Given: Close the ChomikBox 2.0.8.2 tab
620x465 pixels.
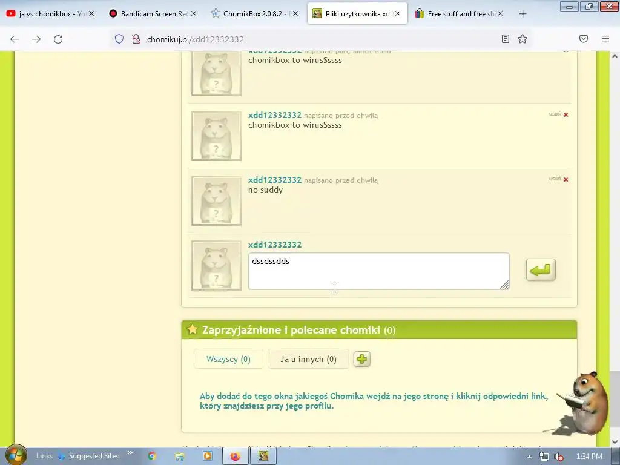Looking at the screenshot, I should coord(295,13).
